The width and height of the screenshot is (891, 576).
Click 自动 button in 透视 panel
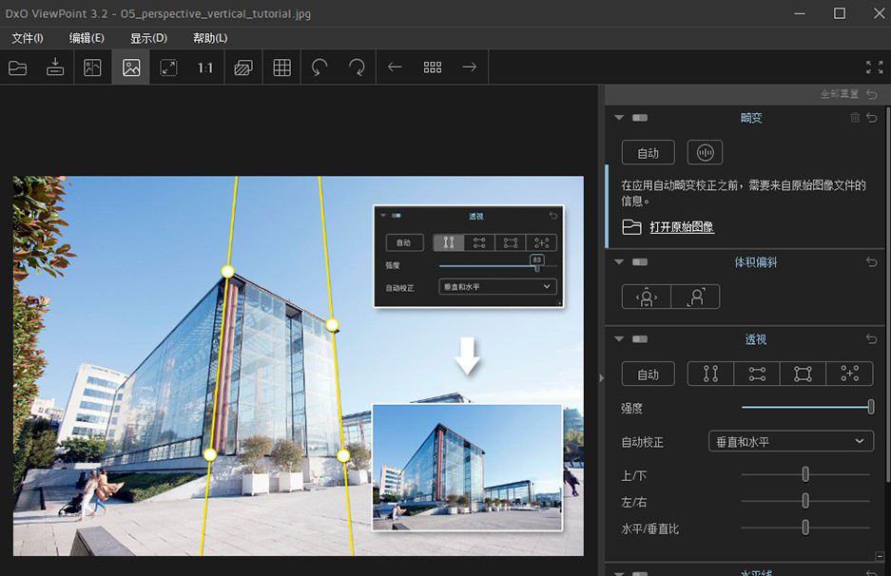(x=648, y=374)
